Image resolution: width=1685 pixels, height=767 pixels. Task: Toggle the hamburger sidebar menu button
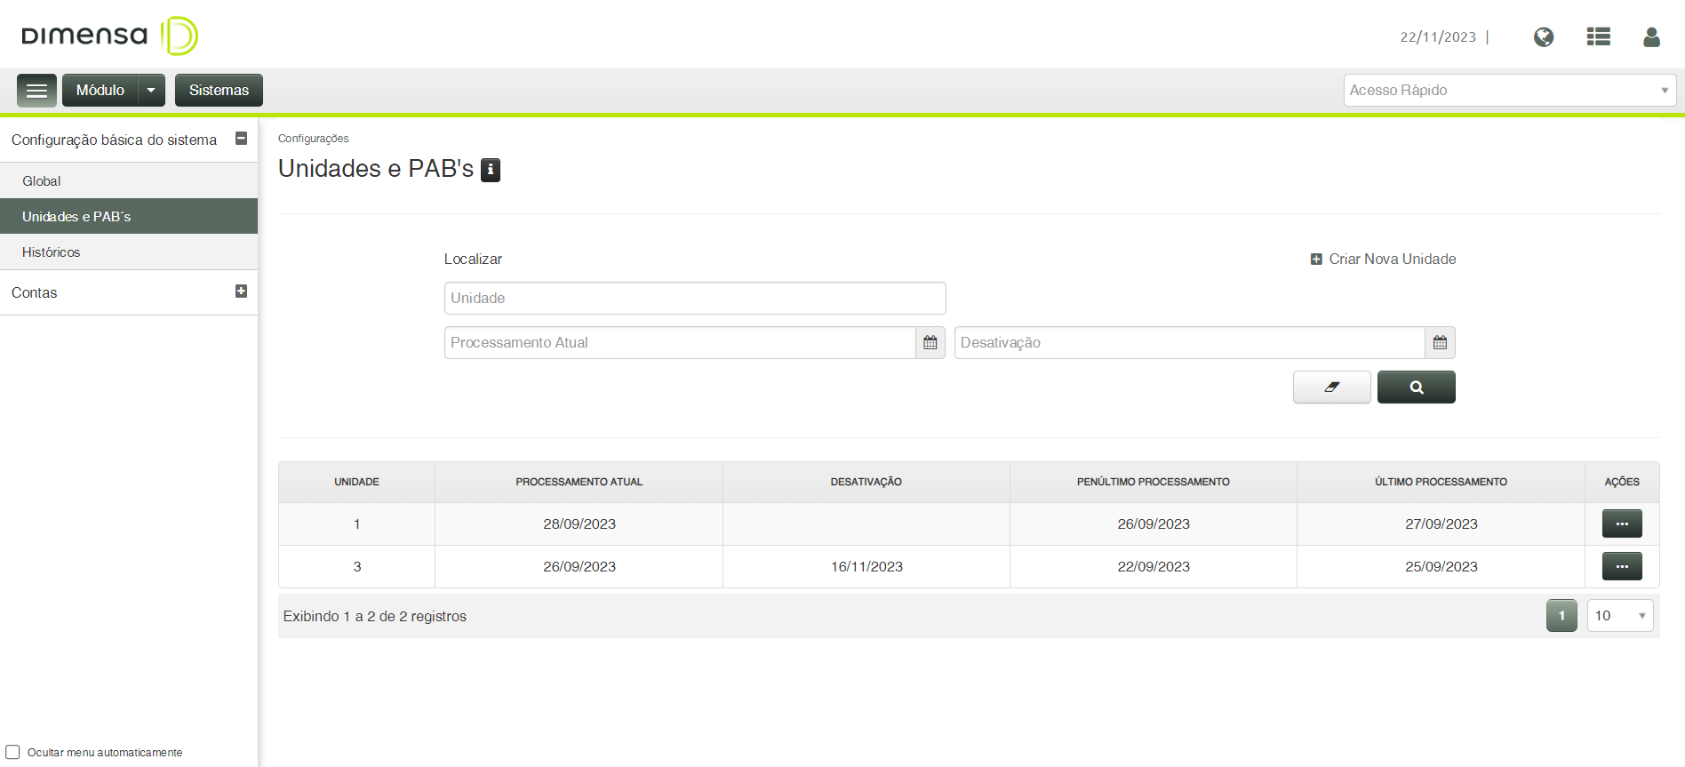point(36,91)
